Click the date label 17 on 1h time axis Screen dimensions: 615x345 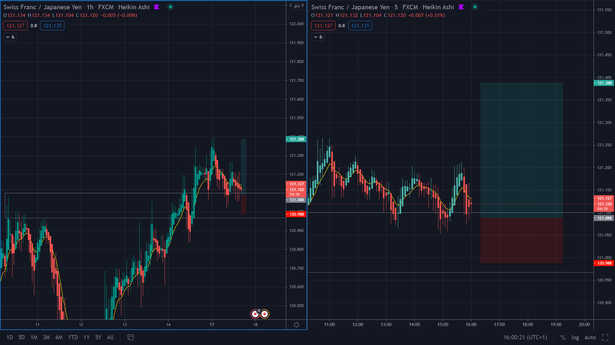(212, 325)
